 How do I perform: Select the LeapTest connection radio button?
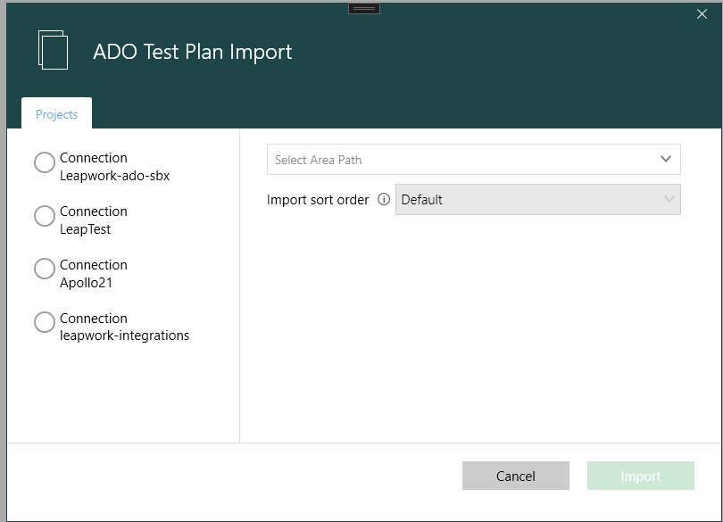pos(45,216)
